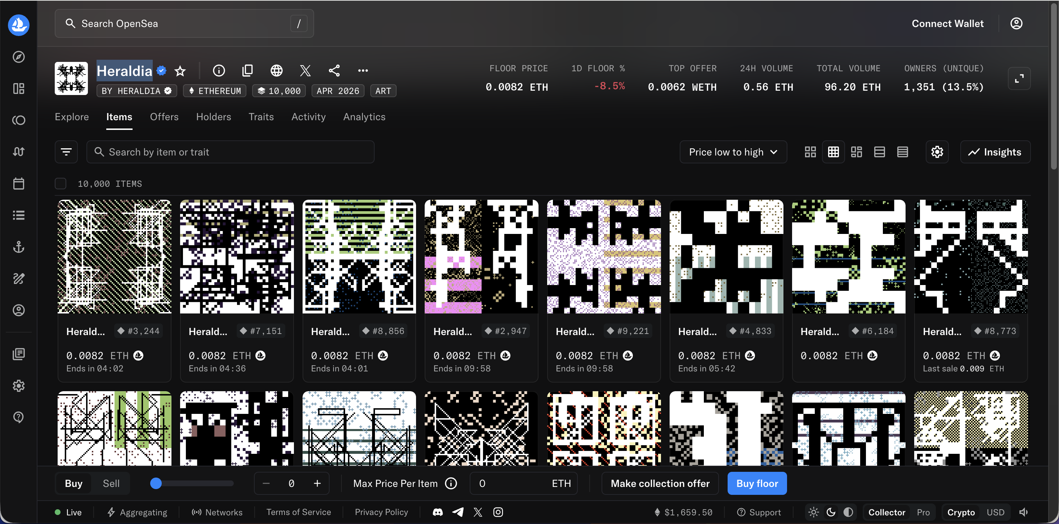
Task: Focus the Search OpenSea field
Action: tap(184, 23)
